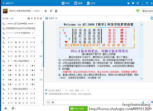The height and width of the screenshot is (111, 153).
Task: Click the grid layout icon at the top right
Action: pyautogui.click(x=152, y=18)
